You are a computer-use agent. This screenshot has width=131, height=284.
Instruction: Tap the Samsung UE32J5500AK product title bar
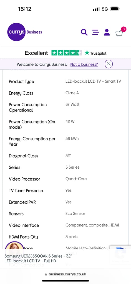coord(65,258)
